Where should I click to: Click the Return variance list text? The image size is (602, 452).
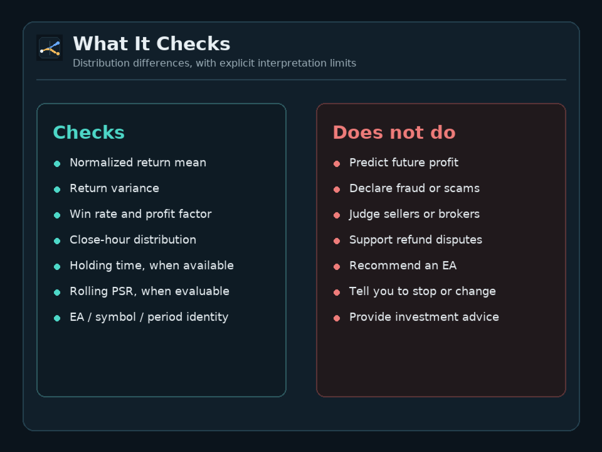(x=114, y=188)
